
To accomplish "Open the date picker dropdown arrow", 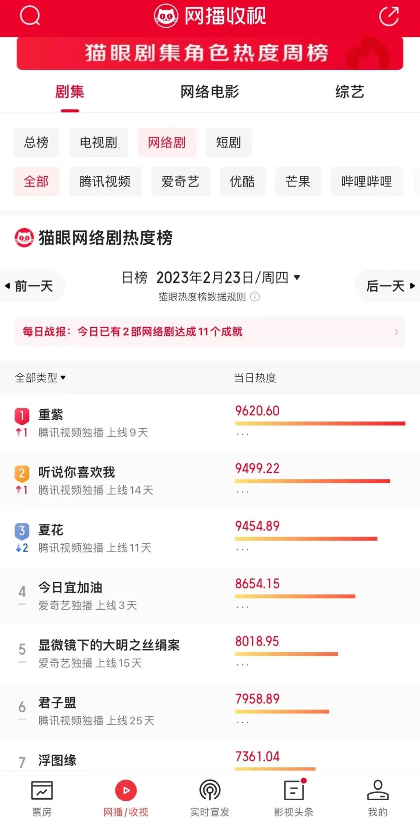I will coord(297,278).
